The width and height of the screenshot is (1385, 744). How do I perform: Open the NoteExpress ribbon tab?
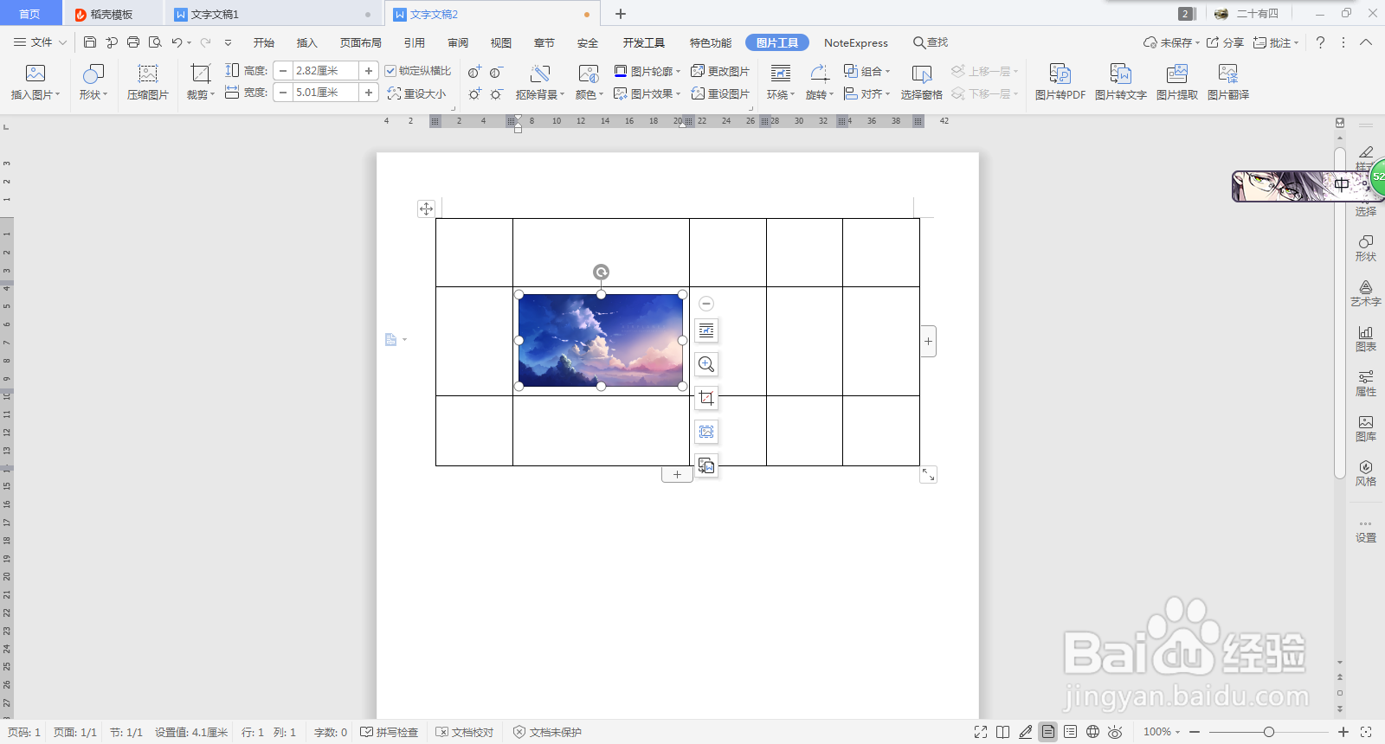(x=856, y=42)
